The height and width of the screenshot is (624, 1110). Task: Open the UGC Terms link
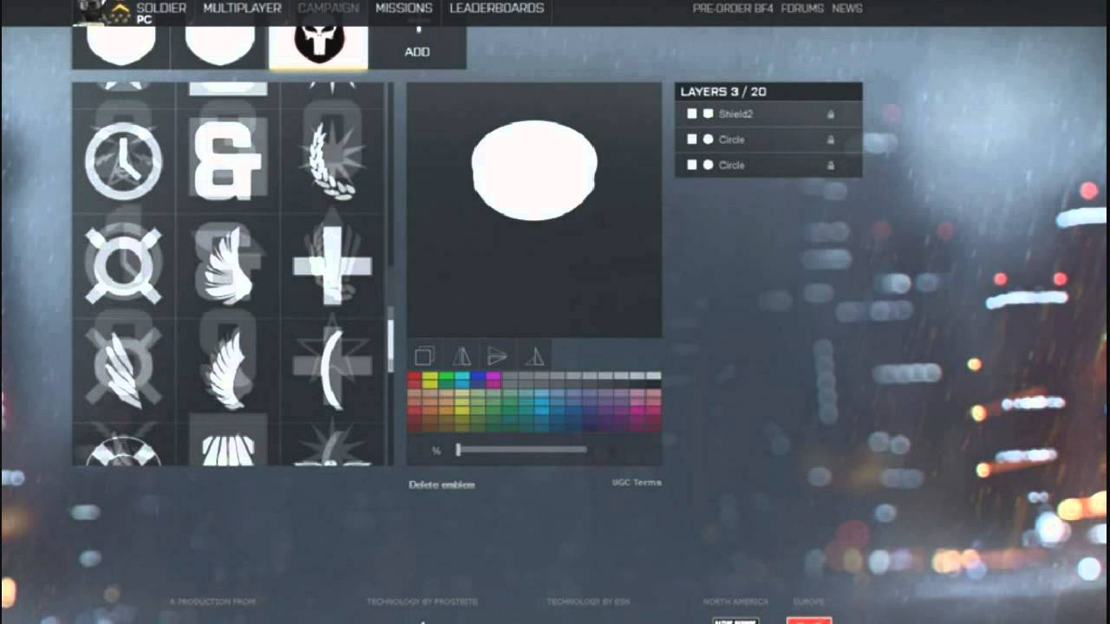[x=637, y=483]
